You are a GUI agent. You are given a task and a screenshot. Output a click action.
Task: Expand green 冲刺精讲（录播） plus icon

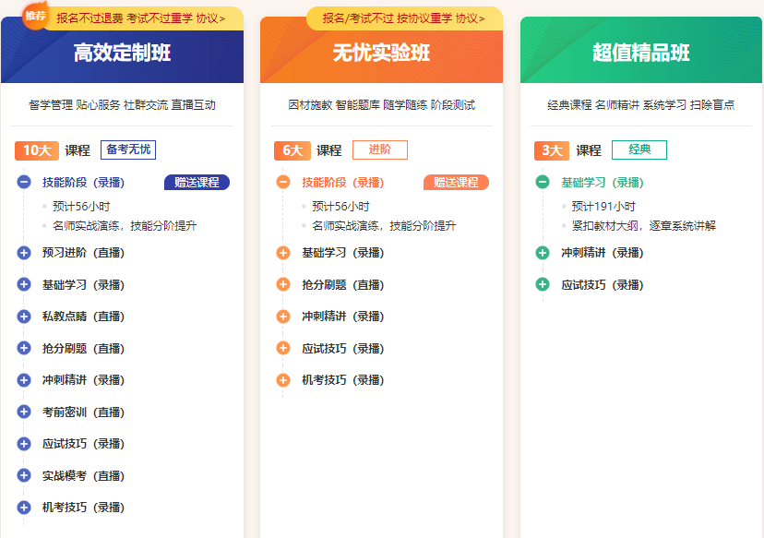coord(543,253)
